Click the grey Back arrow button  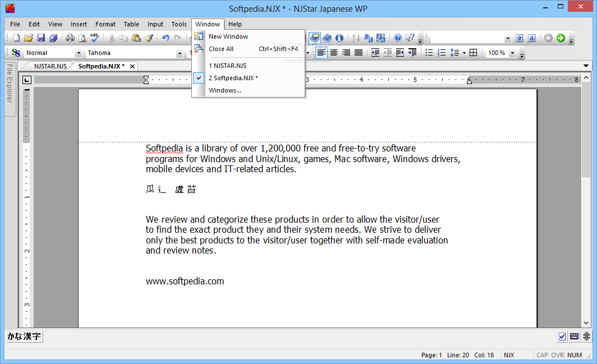548,38
